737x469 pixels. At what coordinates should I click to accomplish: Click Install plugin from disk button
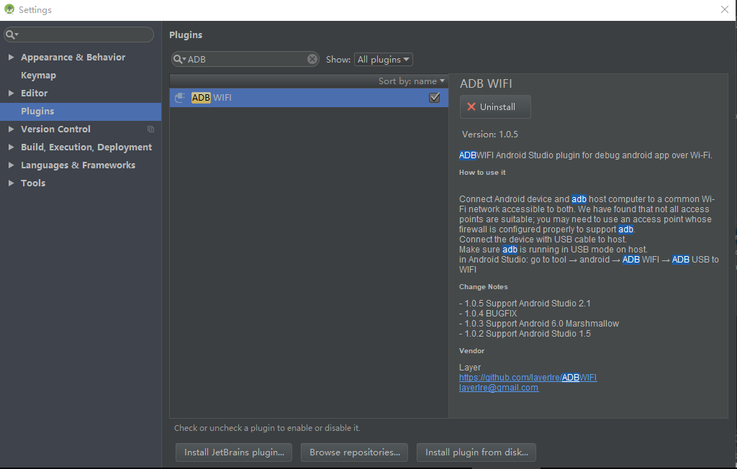coord(476,452)
